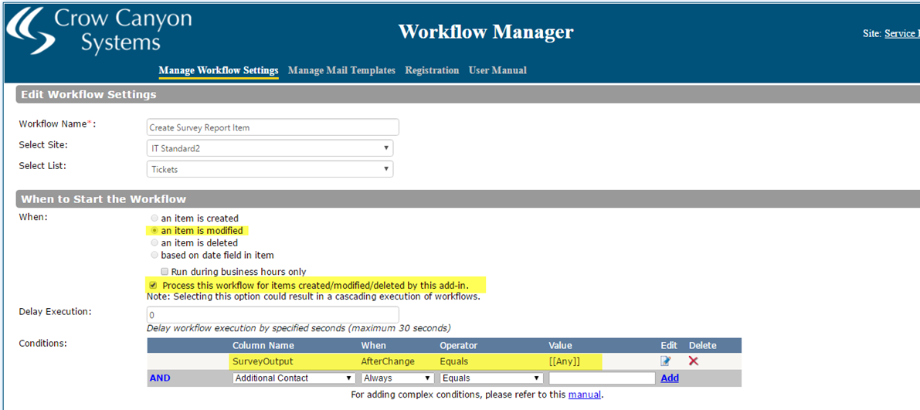Viewport: 920px width, 410px height.
Task: Click the Crow Canyon Systems logo
Action: pyautogui.click(x=99, y=32)
